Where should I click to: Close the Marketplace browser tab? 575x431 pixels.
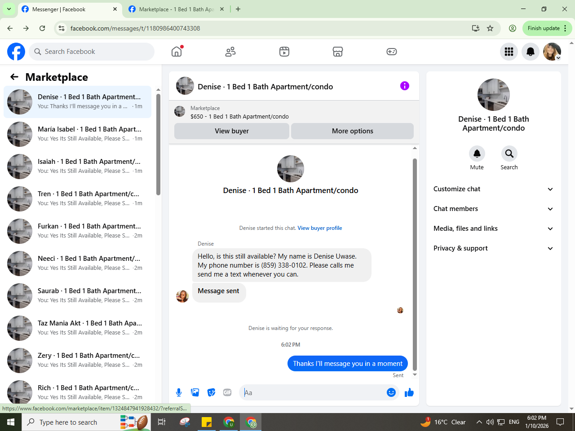click(222, 9)
